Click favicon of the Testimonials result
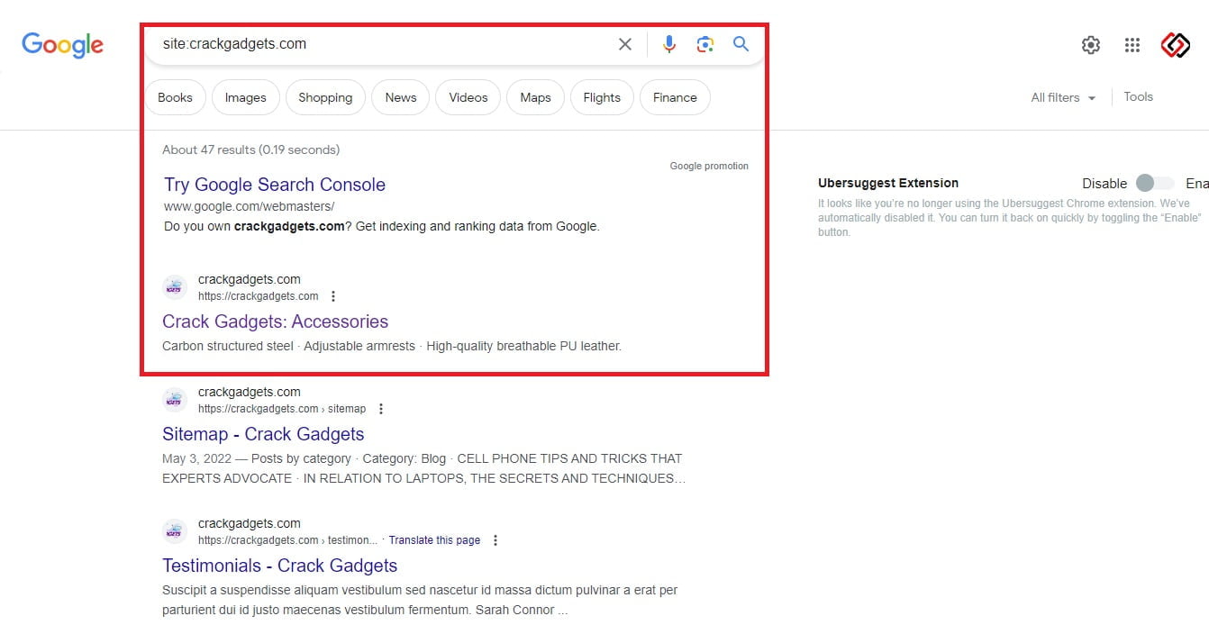 175,531
